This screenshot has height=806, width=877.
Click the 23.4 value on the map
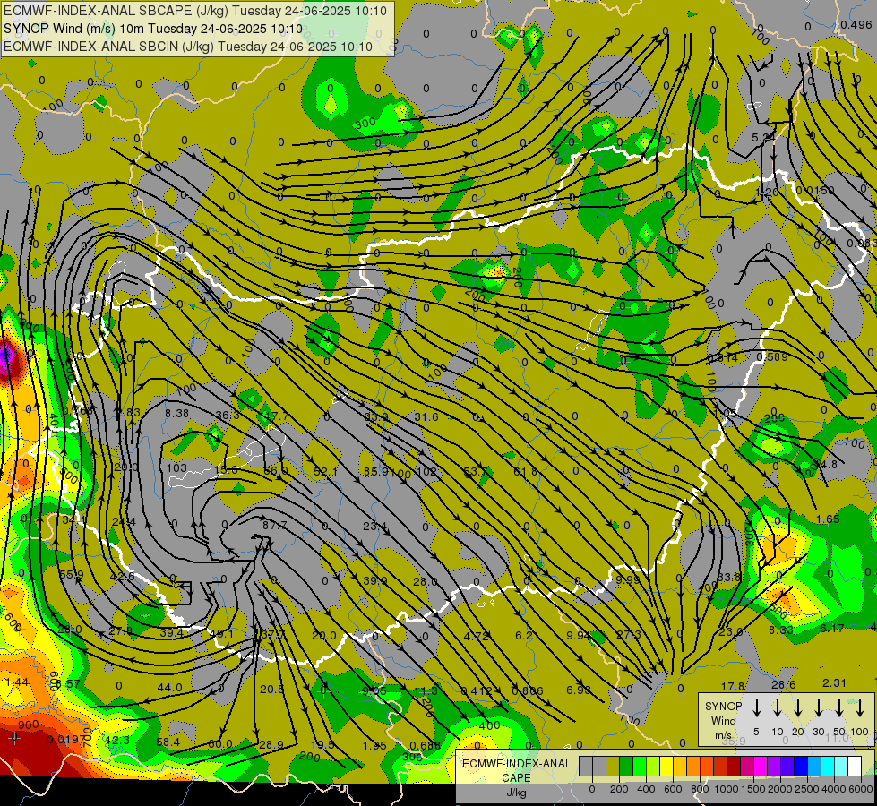(374, 526)
